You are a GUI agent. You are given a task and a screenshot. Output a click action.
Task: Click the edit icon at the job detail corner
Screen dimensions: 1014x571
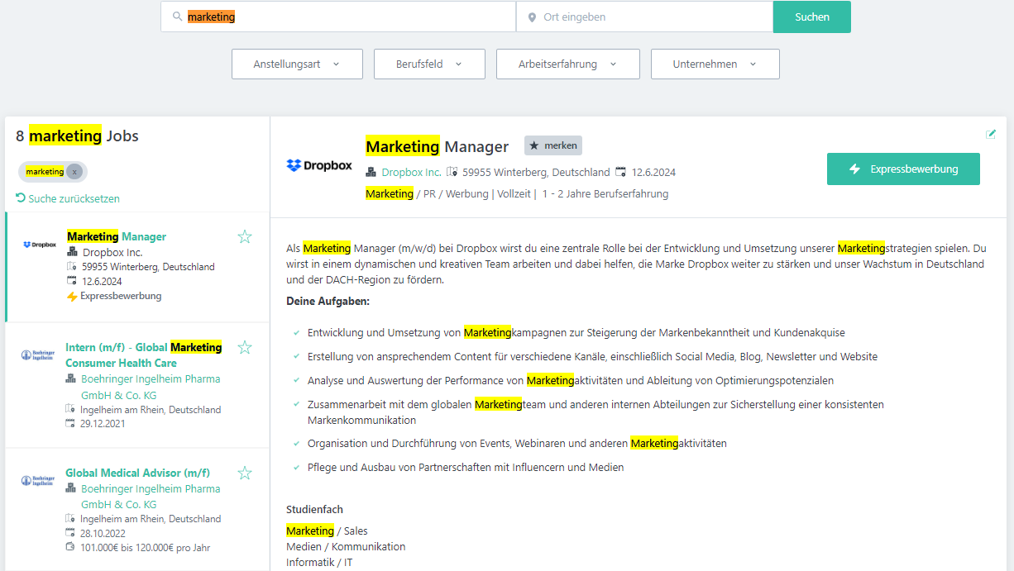pyautogui.click(x=991, y=134)
